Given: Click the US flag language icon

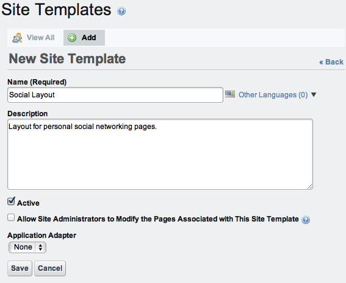Looking at the screenshot, I should pos(230,94).
